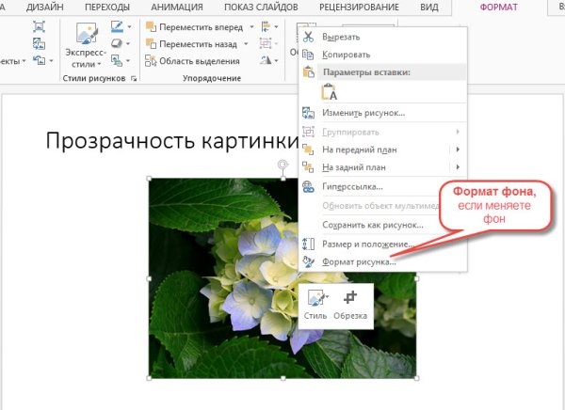Expand the Picture Border dropdown arrow

point(129,26)
